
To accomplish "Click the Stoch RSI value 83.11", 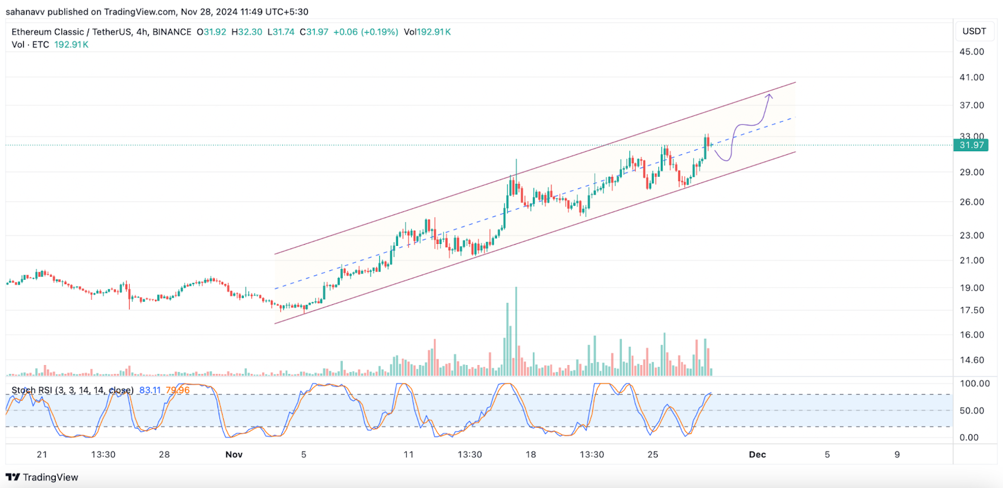I will point(150,390).
